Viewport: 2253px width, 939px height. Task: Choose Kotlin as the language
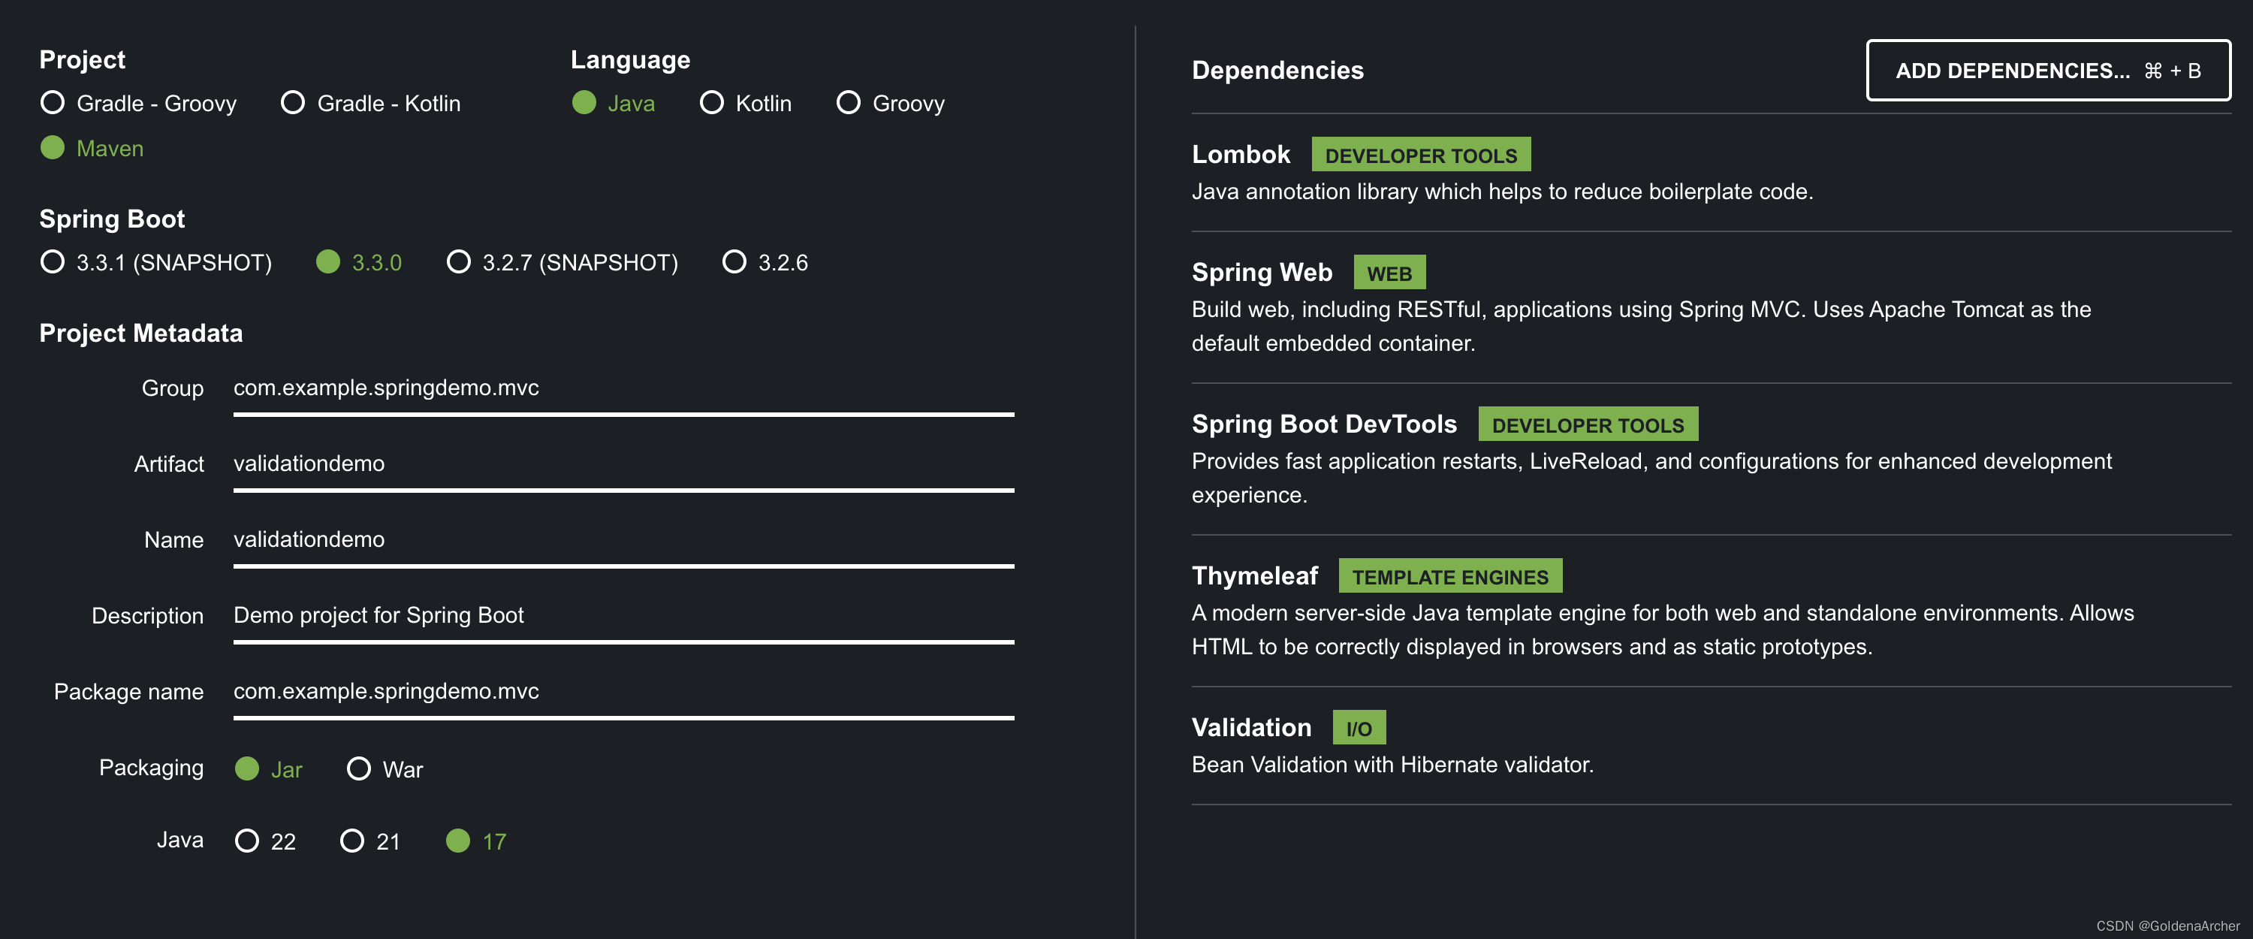[x=745, y=103]
